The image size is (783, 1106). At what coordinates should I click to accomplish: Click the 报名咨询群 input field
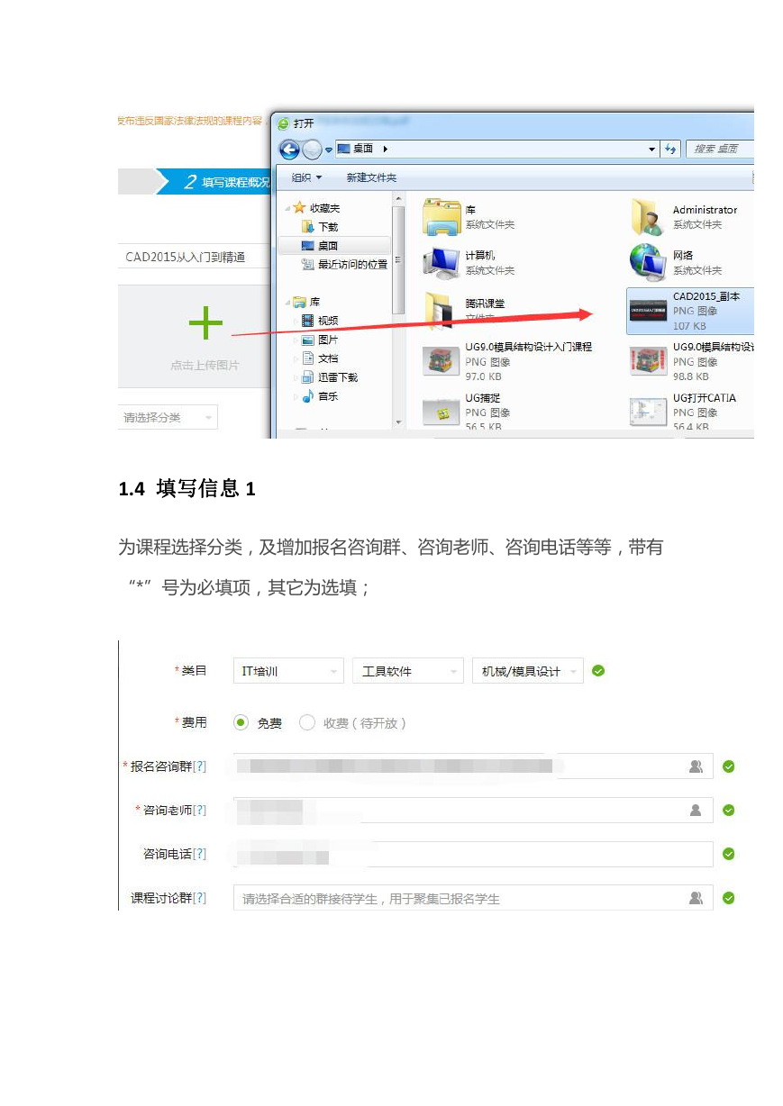(x=473, y=766)
